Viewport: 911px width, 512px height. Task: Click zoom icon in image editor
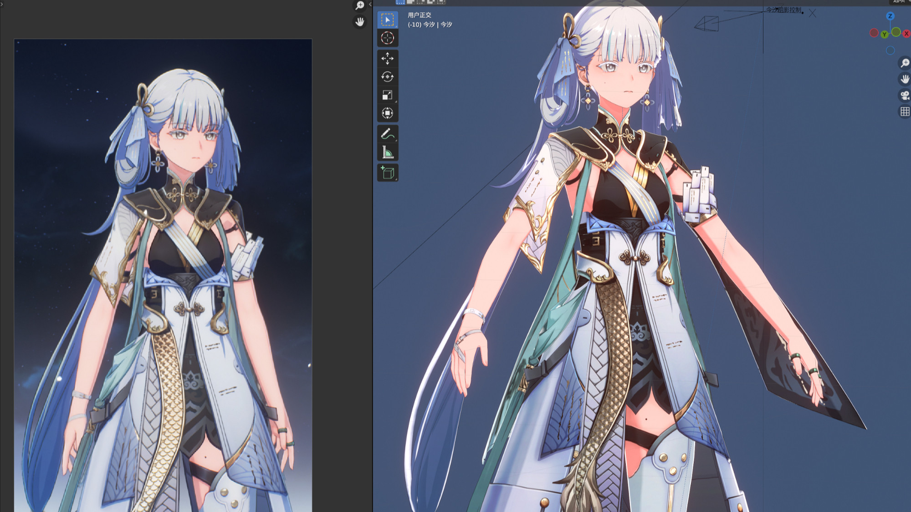pyautogui.click(x=360, y=5)
